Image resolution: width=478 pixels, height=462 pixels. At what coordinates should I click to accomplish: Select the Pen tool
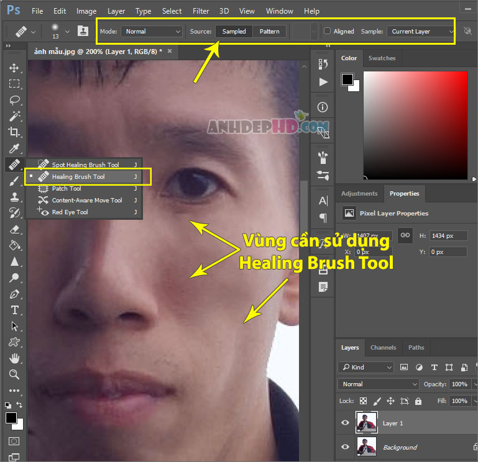(x=14, y=294)
